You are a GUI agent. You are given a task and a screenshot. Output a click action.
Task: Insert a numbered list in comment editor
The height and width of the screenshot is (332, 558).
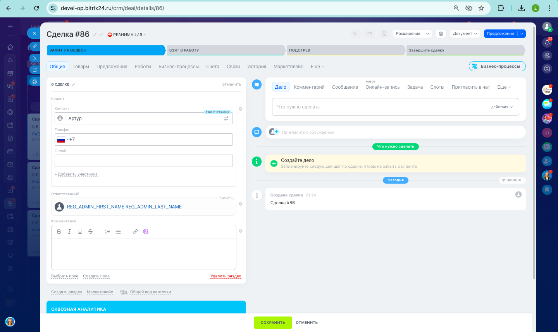tap(107, 232)
